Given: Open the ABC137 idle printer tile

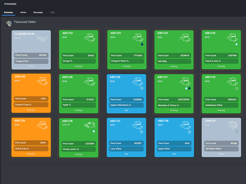Looking at the screenshot, I should point(126,137).
